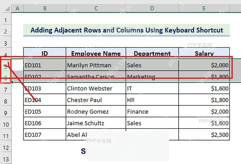Image resolution: width=241 pixels, height=164 pixels.
Task: Select row 3 header
Action: coord(5,42)
